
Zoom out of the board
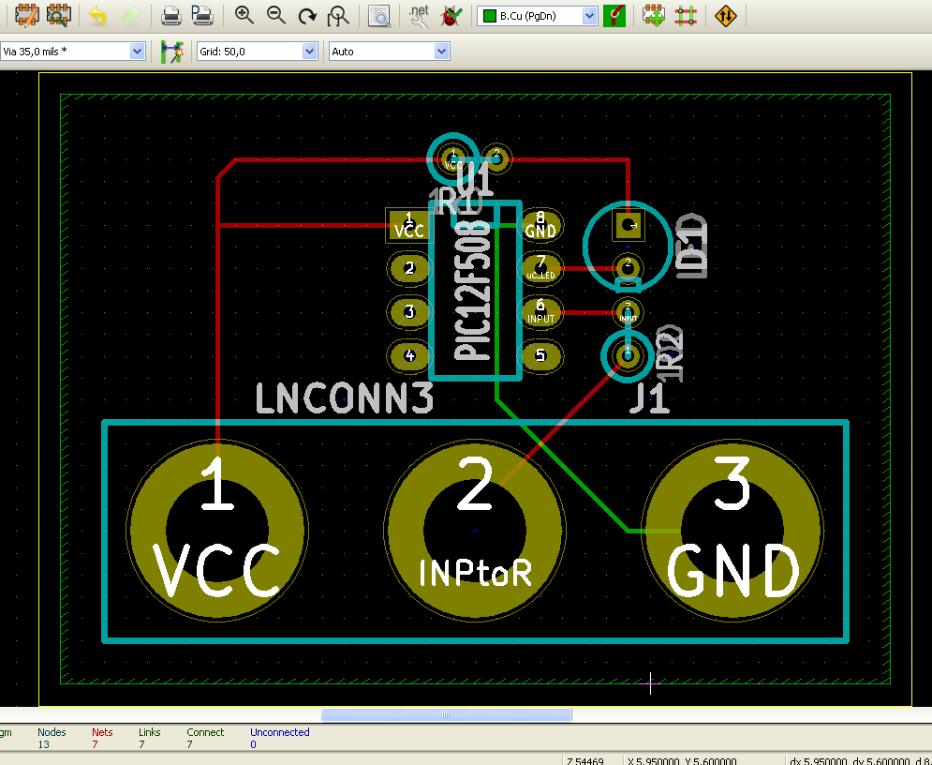point(275,16)
